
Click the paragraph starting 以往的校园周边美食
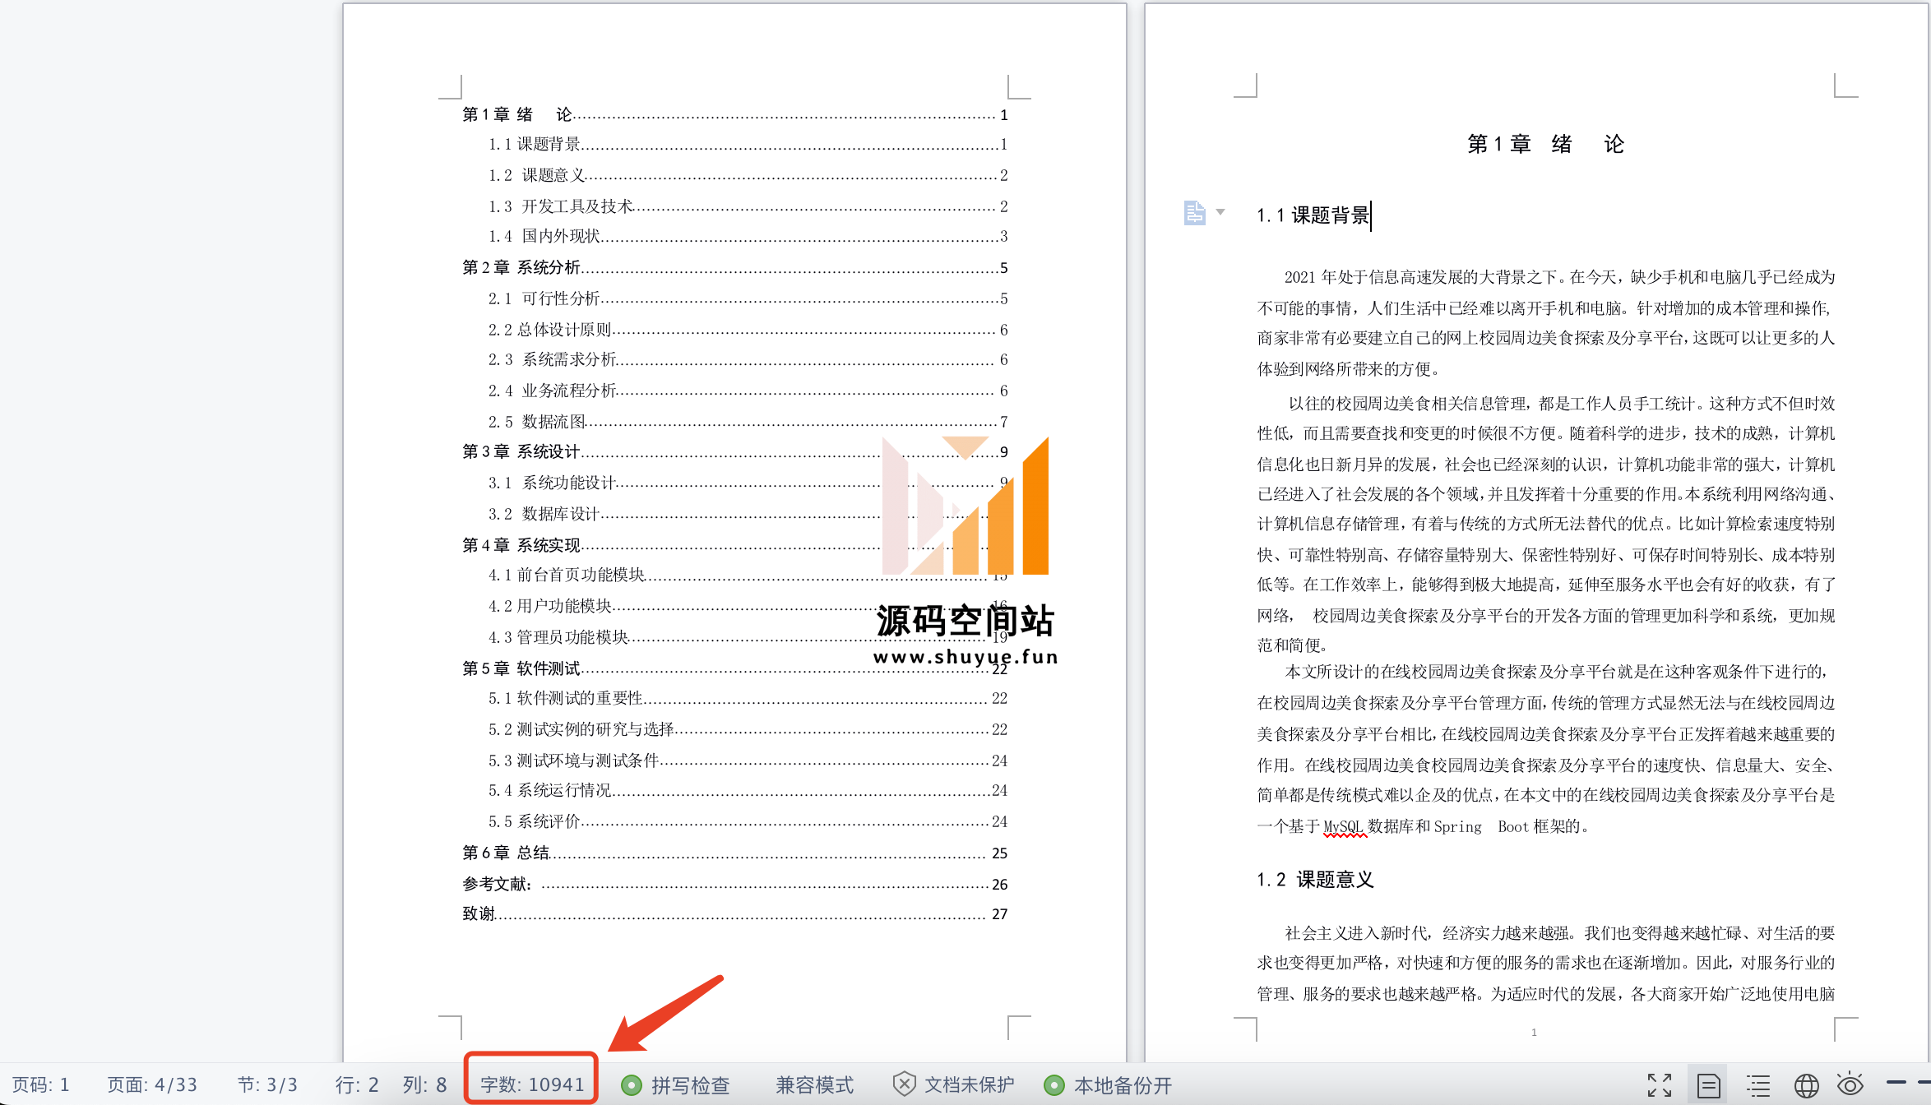click(x=1546, y=524)
